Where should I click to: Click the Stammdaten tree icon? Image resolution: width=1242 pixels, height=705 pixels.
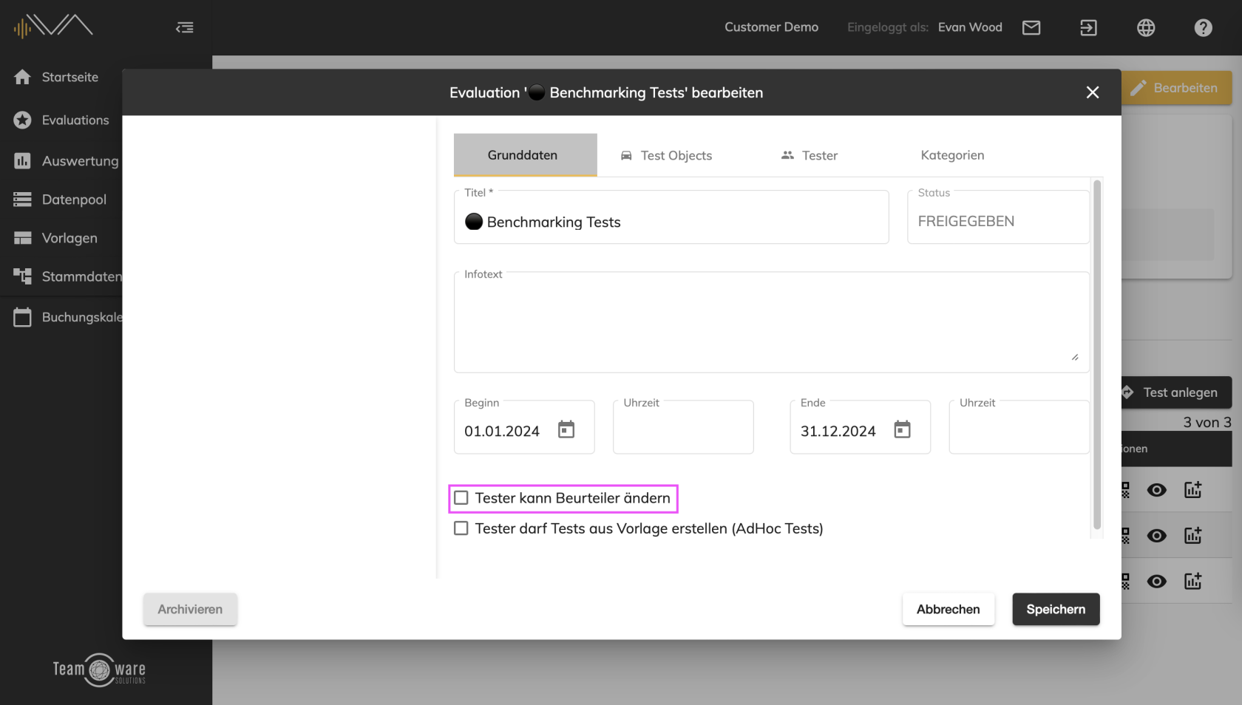click(22, 276)
